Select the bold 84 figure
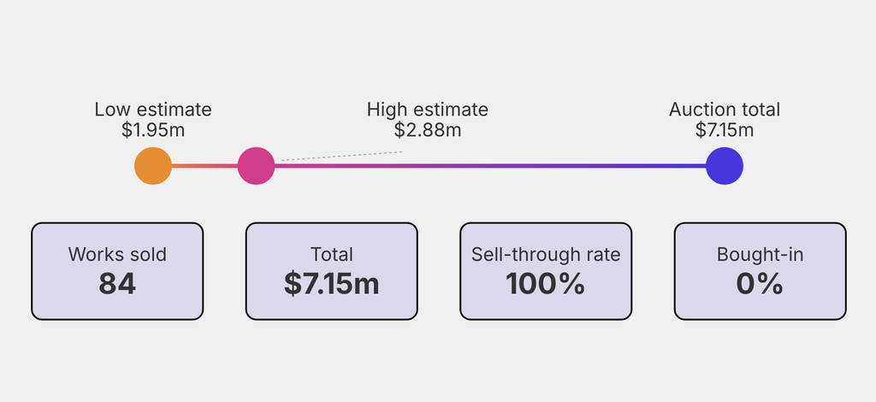Screen dimensions: 876x402 tap(117, 284)
